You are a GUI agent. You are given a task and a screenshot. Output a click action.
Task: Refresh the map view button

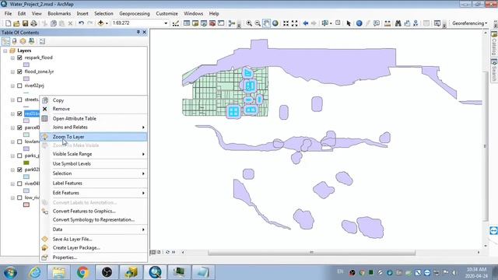pyautogui.click(x=167, y=252)
